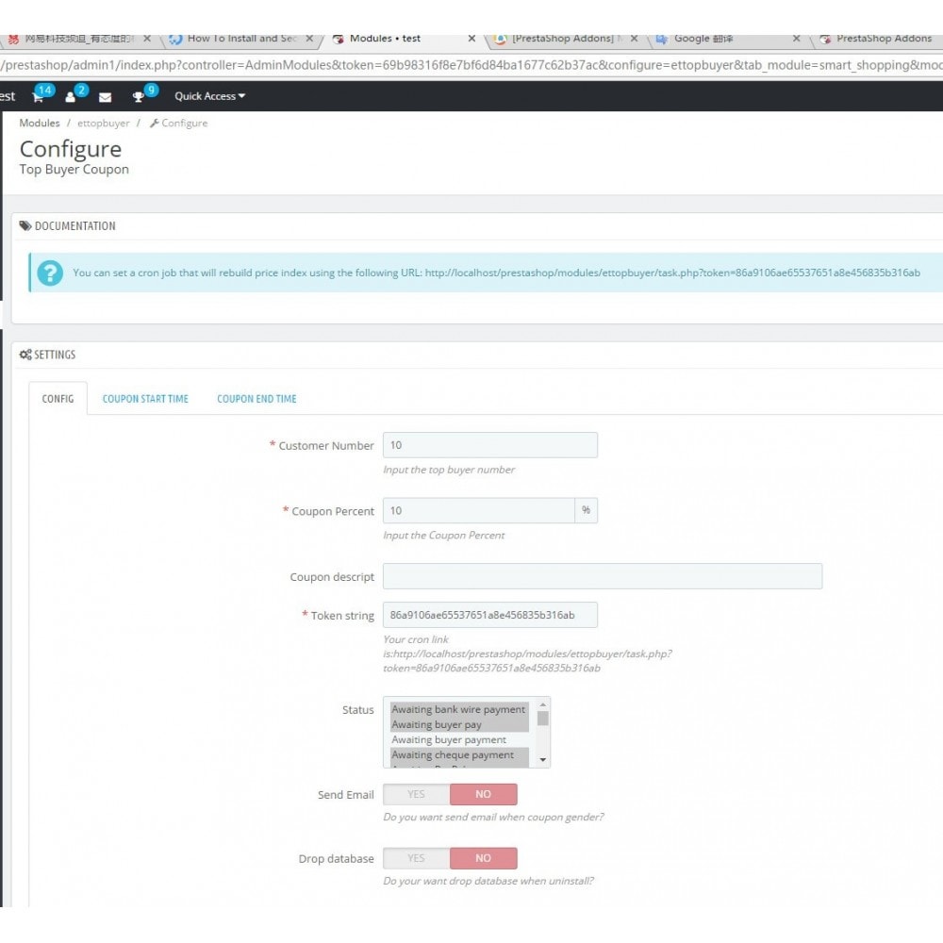The height and width of the screenshot is (943, 943).
Task: Click the Configure breadcrumb link
Action: (178, 124)
